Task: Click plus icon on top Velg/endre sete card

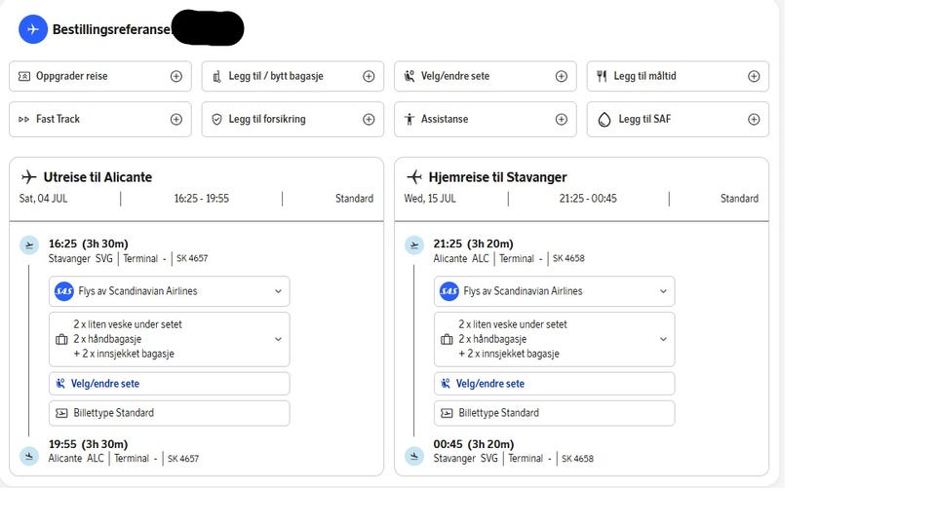Action: click(x=562, y=76)
